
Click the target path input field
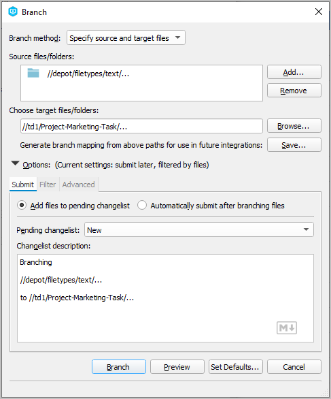coord(141,126)
